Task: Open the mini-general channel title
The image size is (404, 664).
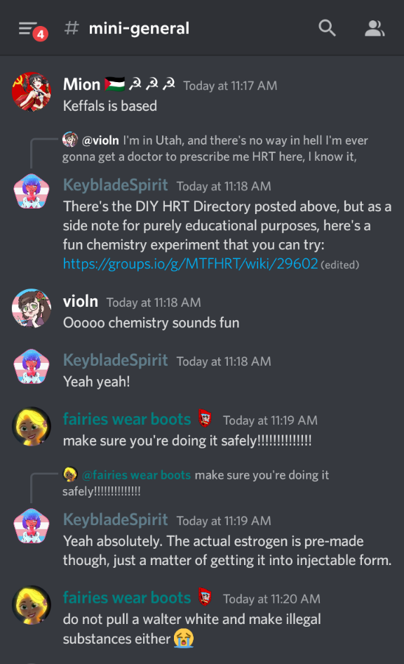Action: [x=139, y=28]
